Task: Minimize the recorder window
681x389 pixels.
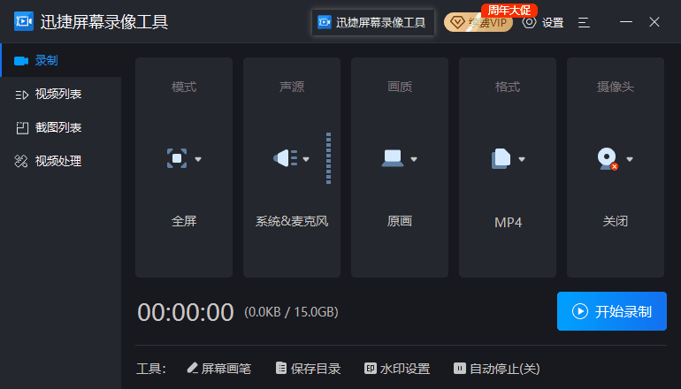Action: coord(626,22)
